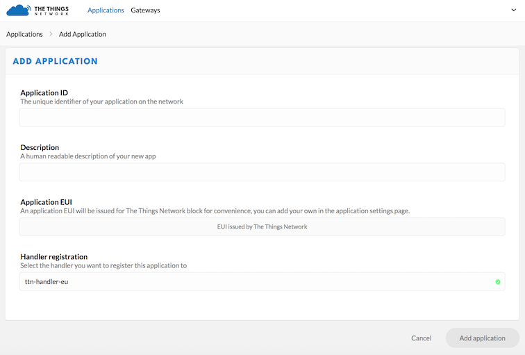Image resolution: width=525 pixels, height=355 pixels.
Task: Click the Handler registration label
Action: click(53, 256)
